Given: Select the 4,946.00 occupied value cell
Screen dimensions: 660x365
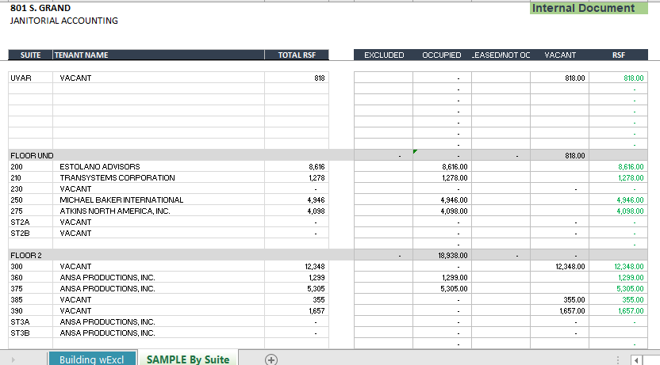Looking at the screenshot, I should click(x=442, y=200).
